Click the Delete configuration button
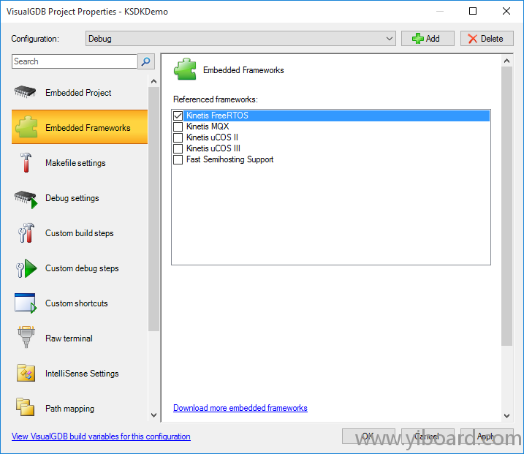This screenshot has height=454, width=524. tap(487, 39)
